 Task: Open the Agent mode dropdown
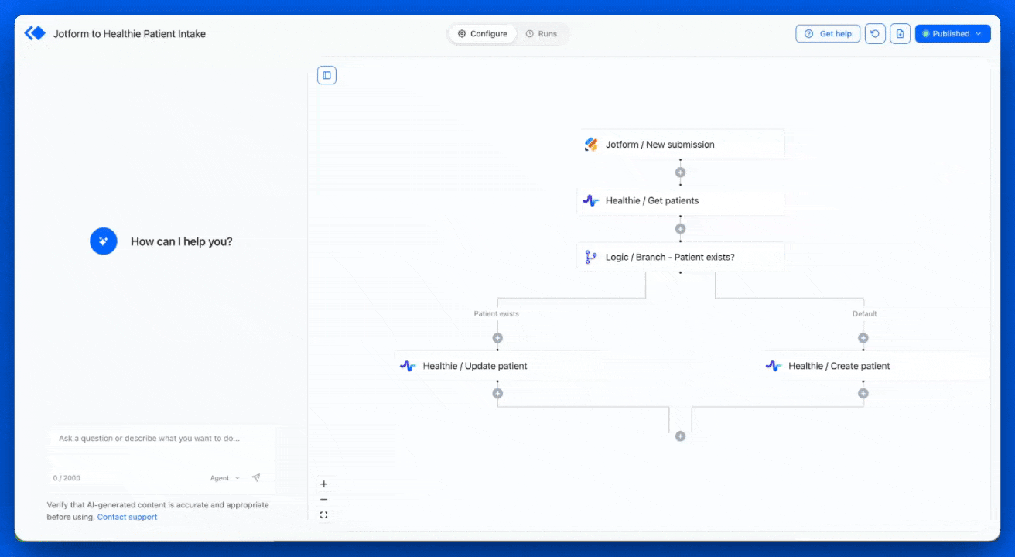pos(225,478)
